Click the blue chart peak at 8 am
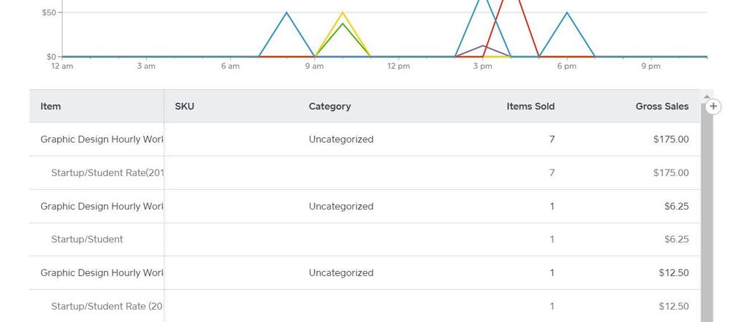The width and height of the screenshot is (730, 322). pyautogui.click(x=286, y=13)
